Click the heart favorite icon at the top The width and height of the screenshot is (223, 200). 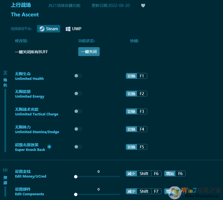pyautogui.click(x=143, y=6)
